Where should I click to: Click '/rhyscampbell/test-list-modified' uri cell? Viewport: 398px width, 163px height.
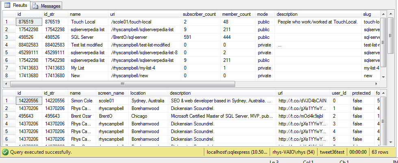point(144,45)
